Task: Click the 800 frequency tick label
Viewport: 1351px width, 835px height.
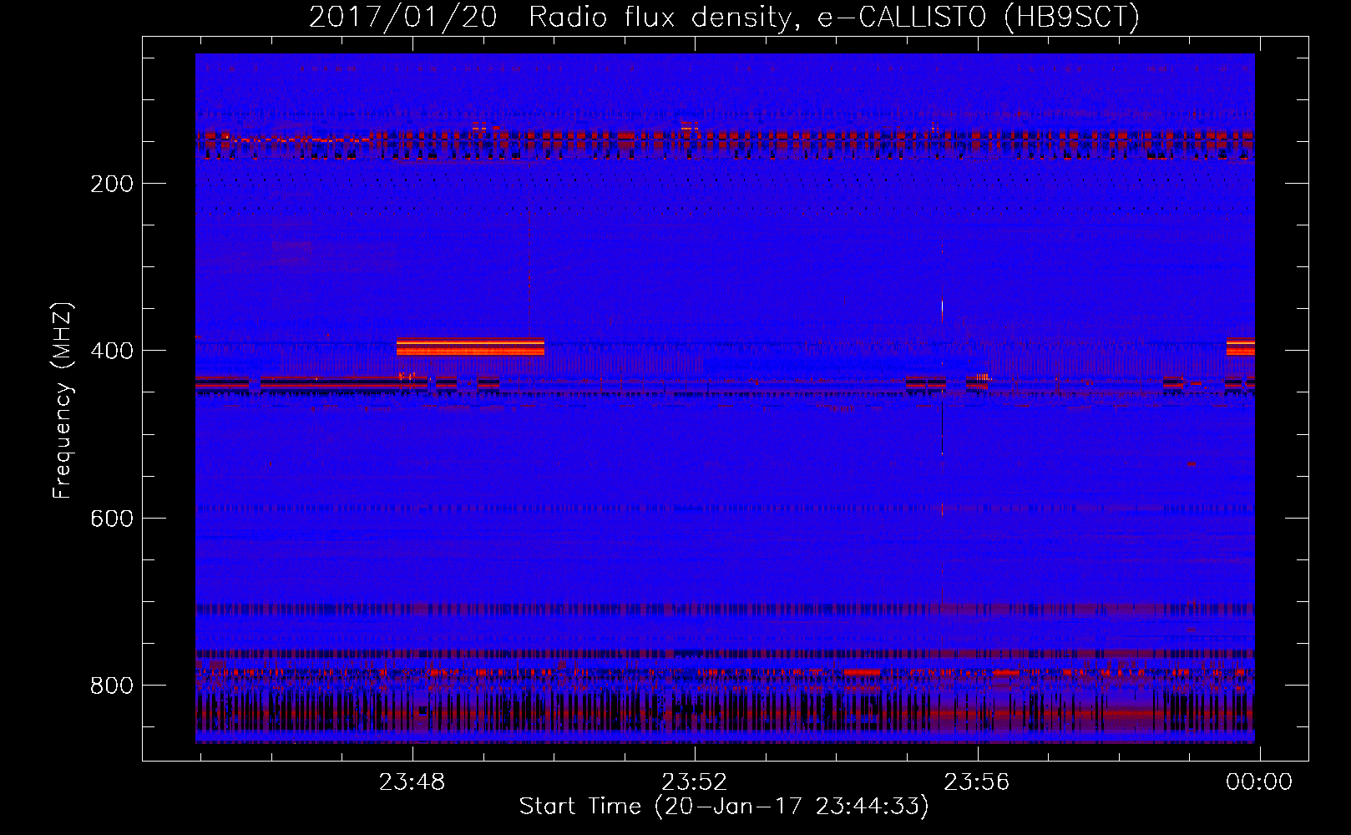Action: pos(112,686)
